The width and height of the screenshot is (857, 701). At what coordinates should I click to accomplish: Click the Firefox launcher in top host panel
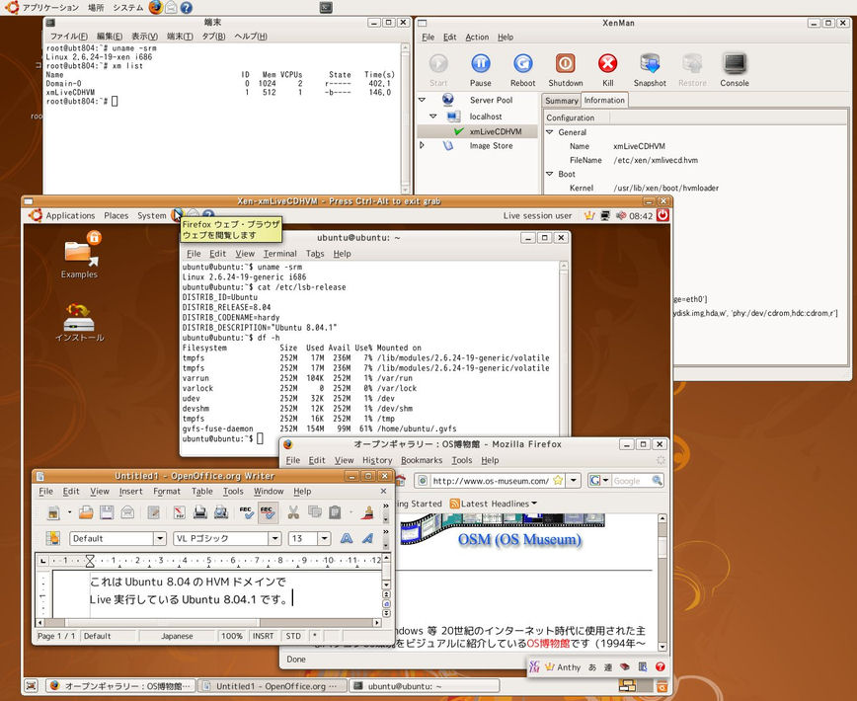click(155, 8)
